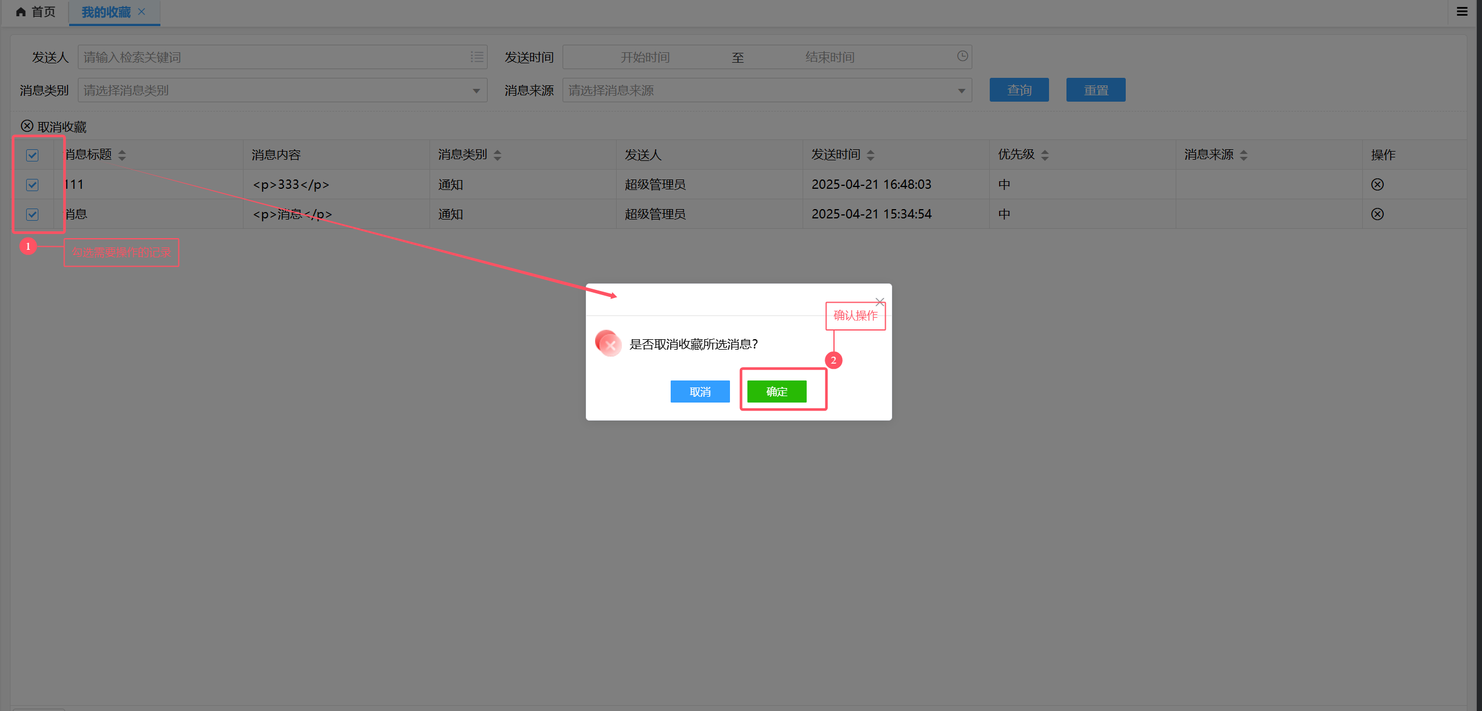Select the 我的收藏 tab
The height and width of the screenshot is (711, 1482).
coord(106,12)
